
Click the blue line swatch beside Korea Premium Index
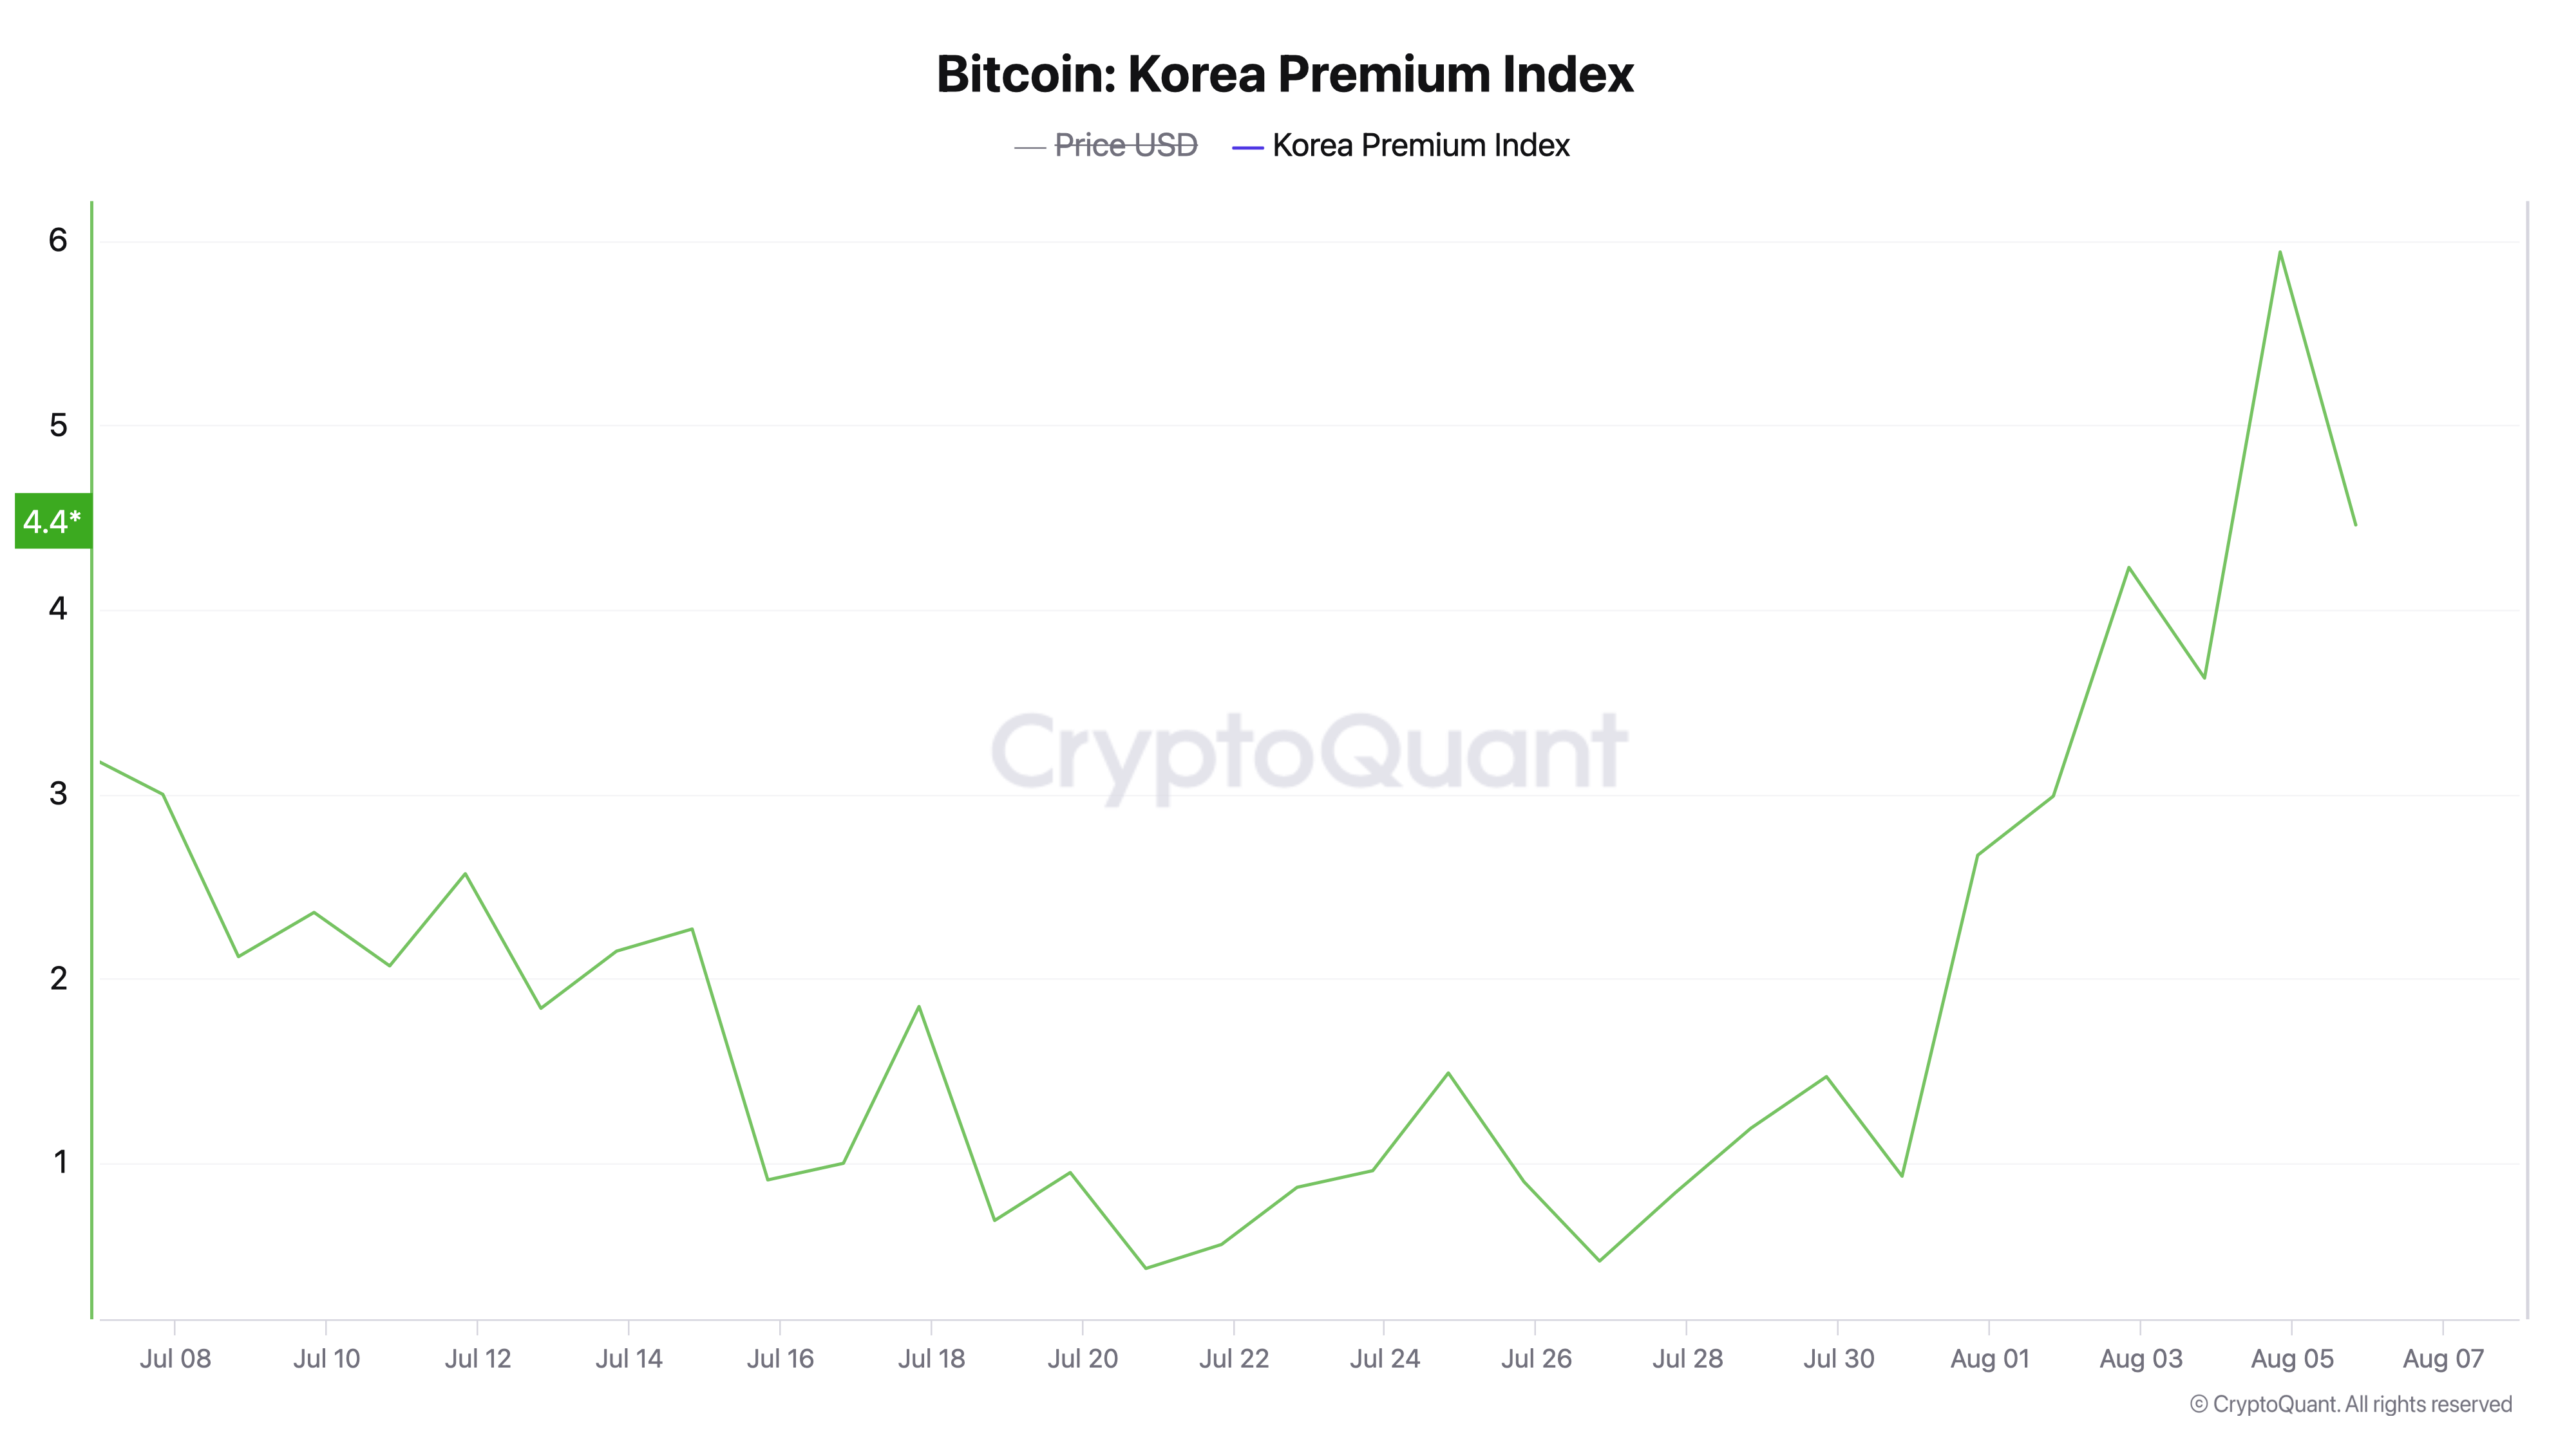(1247, 148)
